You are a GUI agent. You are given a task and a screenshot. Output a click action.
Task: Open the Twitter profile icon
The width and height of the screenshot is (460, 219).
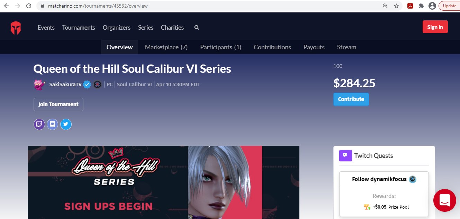click(x=66, y=124)
